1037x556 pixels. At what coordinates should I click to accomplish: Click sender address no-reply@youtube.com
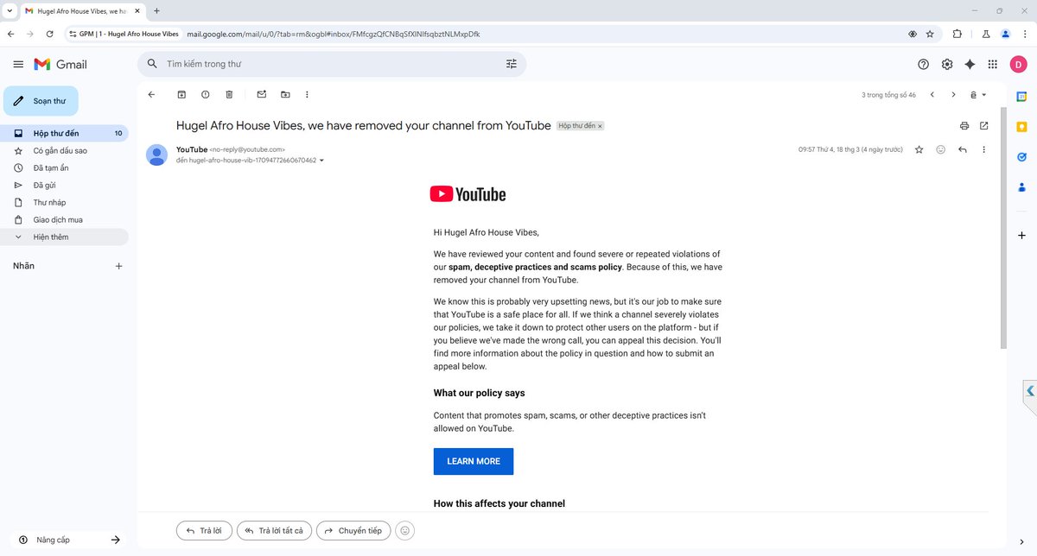click(247, 150)
